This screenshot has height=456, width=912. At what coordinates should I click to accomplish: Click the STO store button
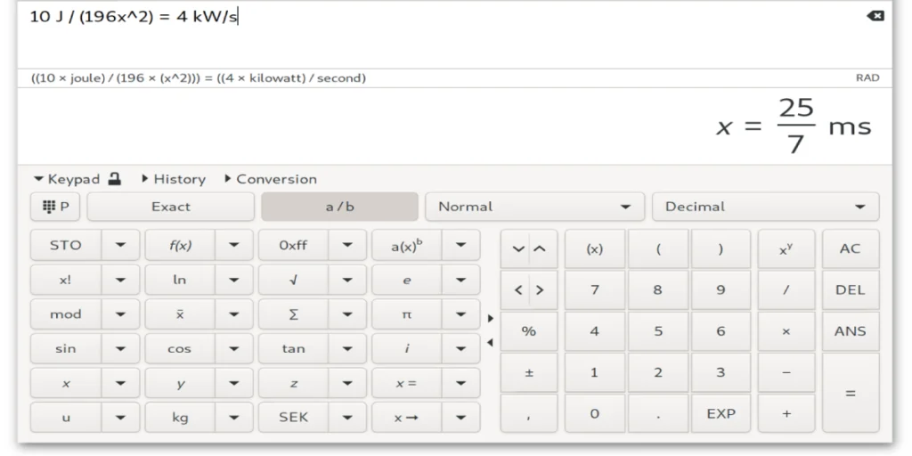pos(66,245)
